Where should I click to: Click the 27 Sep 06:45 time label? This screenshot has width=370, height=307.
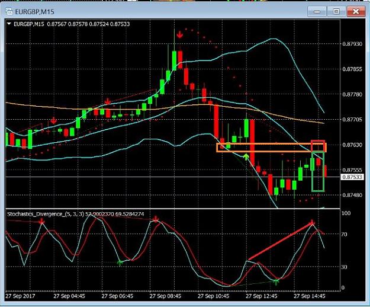pos(117,296)
